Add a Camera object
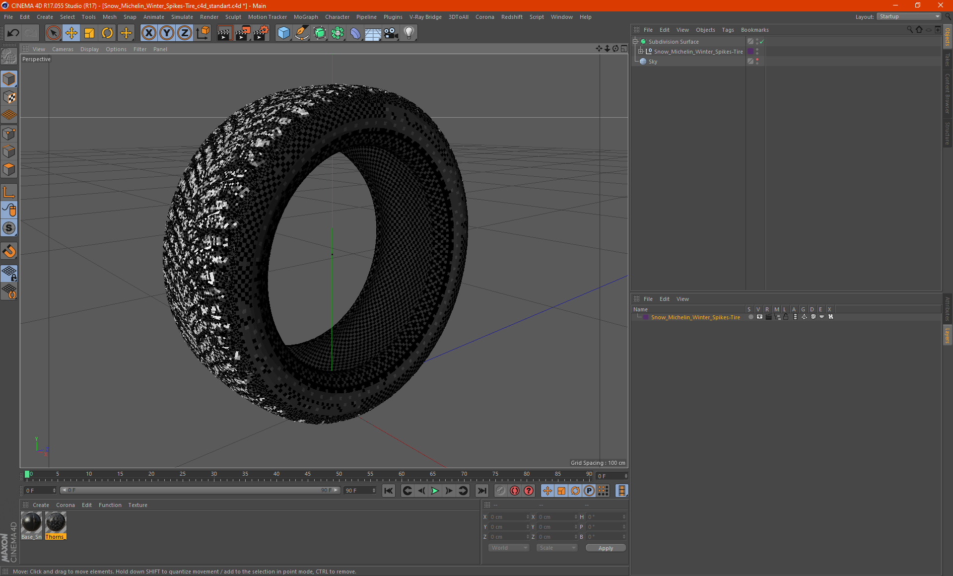This screenshot has height=576, width=953. point(391,33)
